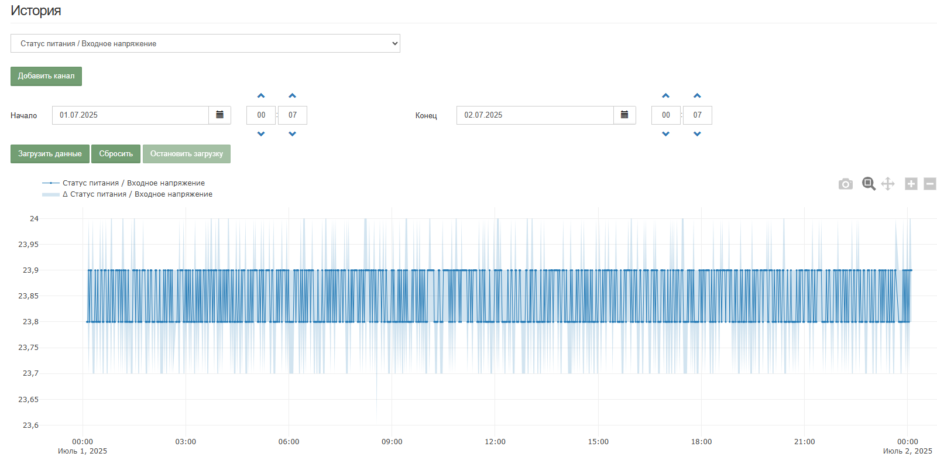Click the 06:00 x-axis tick label
This screenshot has height=460, width=937.
tap(289, 442)
